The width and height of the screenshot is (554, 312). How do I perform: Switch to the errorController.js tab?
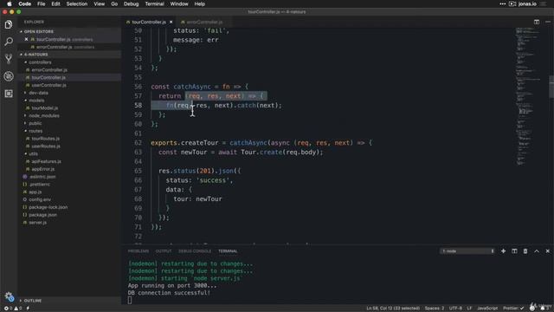[204, 22]
